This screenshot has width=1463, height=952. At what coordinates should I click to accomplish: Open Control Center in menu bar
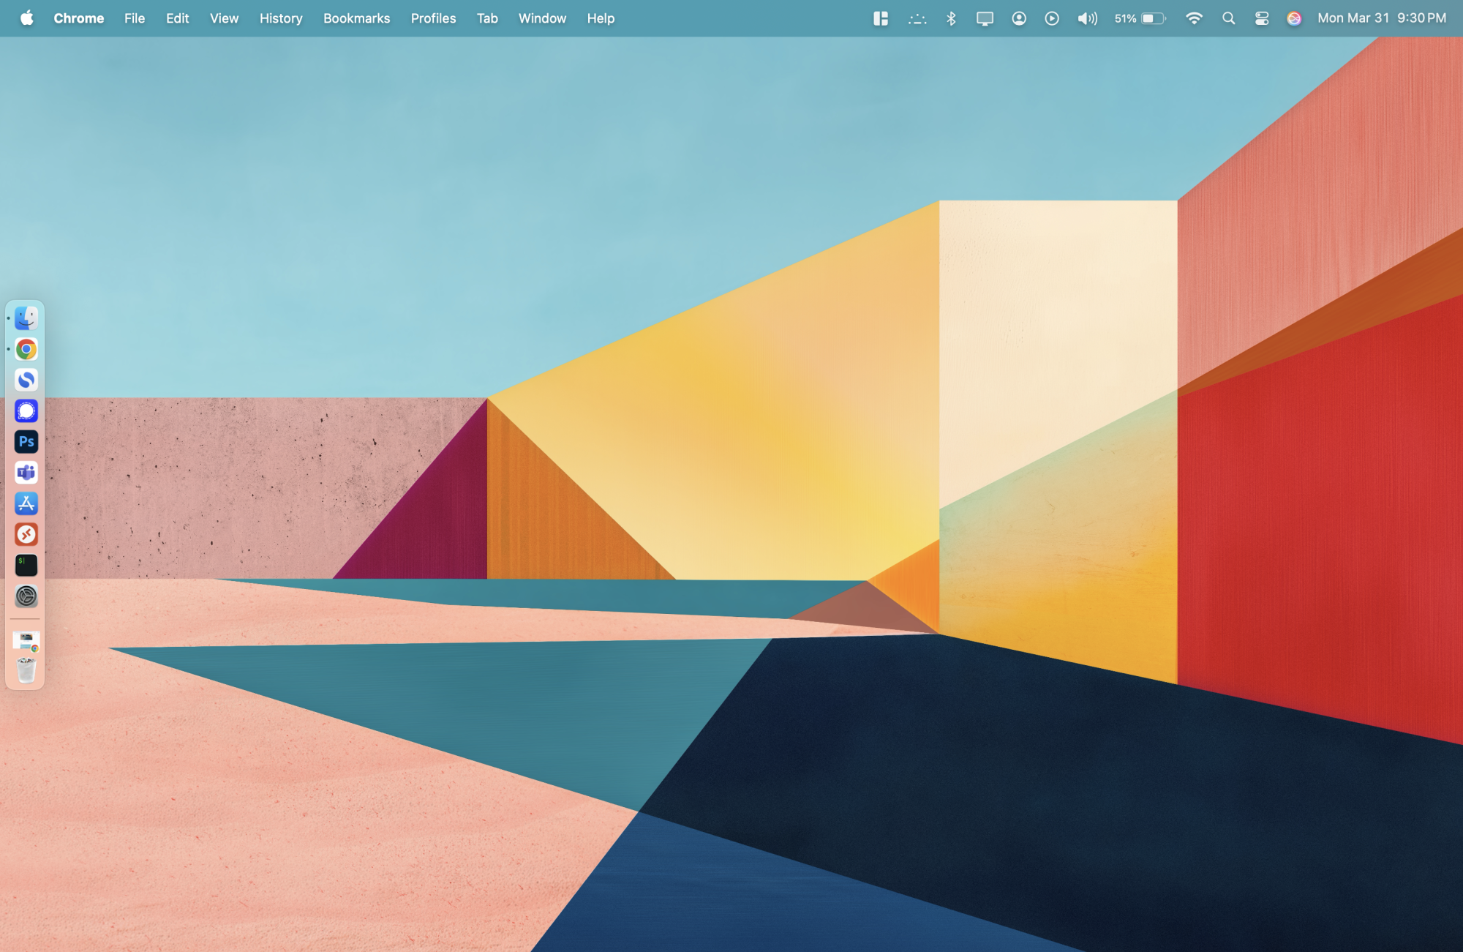[x=1261, y=18]
